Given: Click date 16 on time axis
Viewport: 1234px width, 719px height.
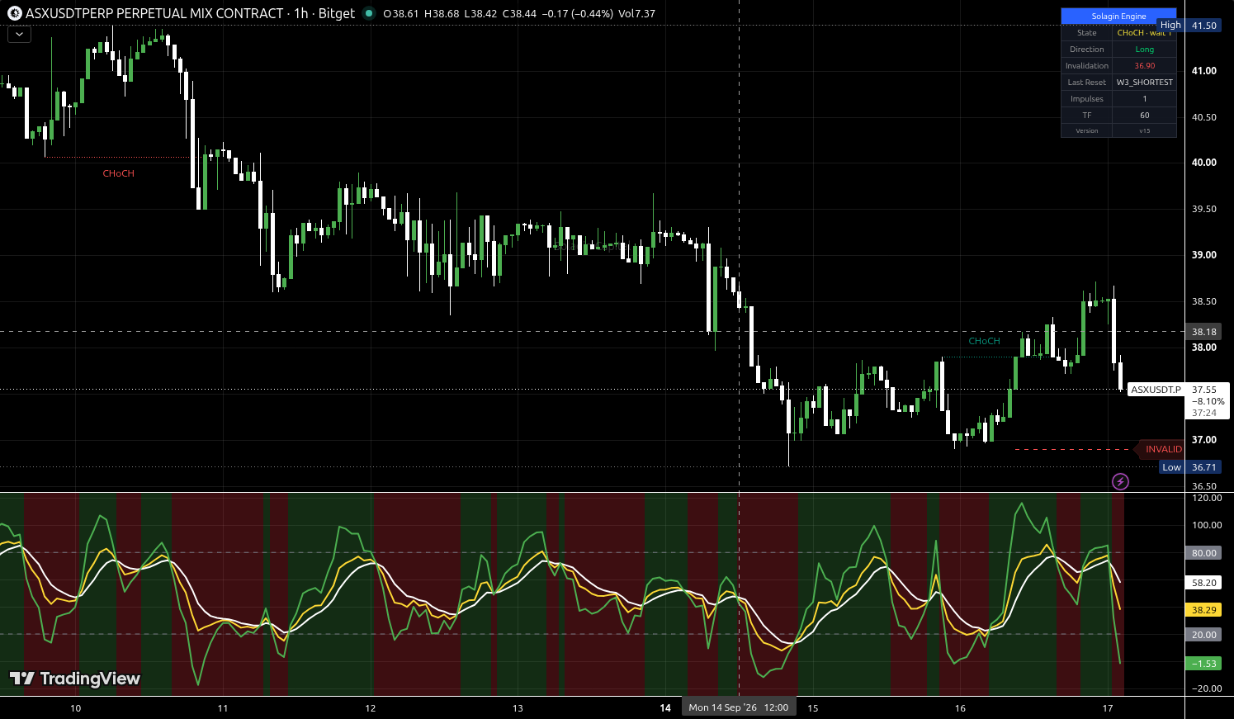Looking at the screenshot, I should point(960,708).
